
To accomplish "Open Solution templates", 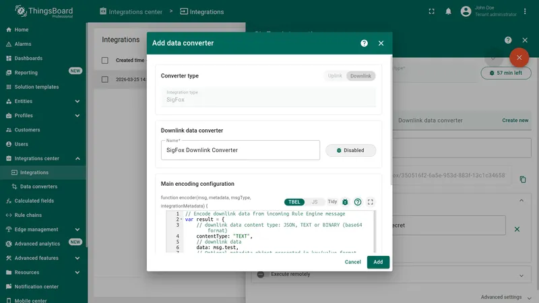I will pyautogui.click(x=43, y=87).
